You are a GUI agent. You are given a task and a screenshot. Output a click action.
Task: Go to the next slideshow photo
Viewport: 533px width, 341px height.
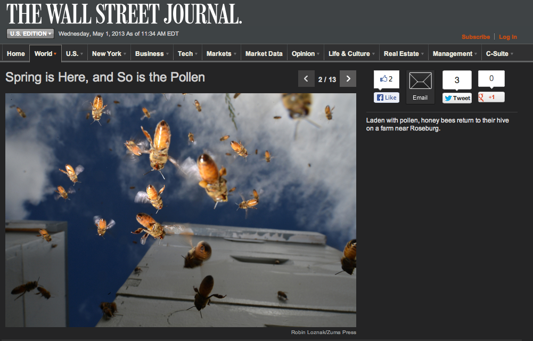point(348,79)
